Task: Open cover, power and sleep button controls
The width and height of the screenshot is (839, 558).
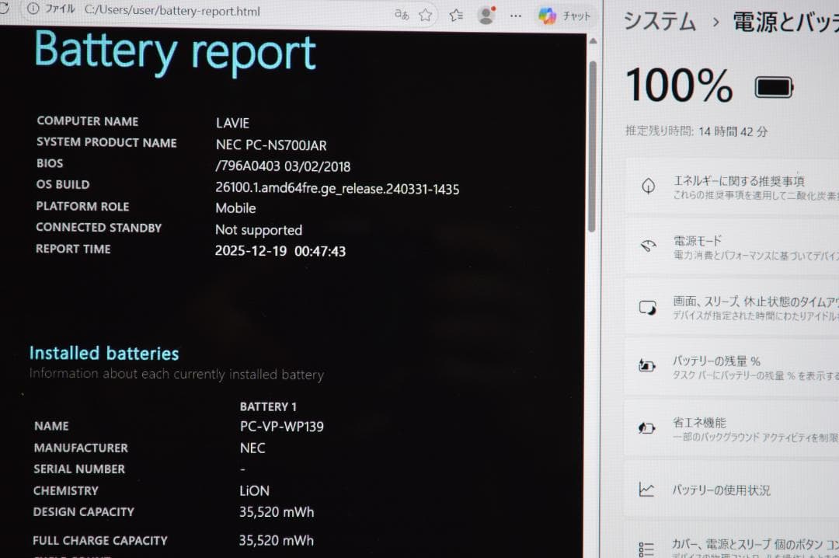Action: pos(738,548)
